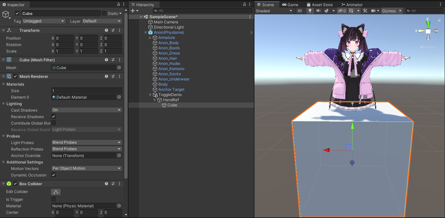Open SampleScene three-dot options menu
This screenshot has height=218, width=445.
coord(250,17)
